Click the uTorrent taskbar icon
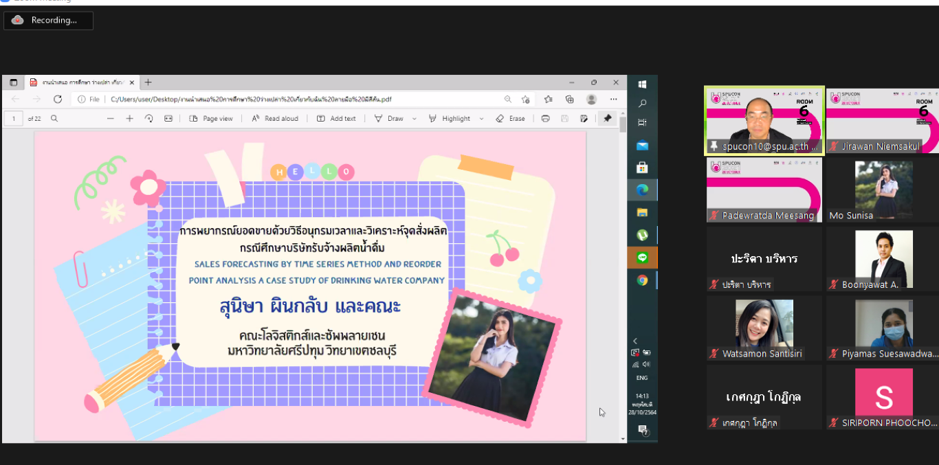 [642, 235]
